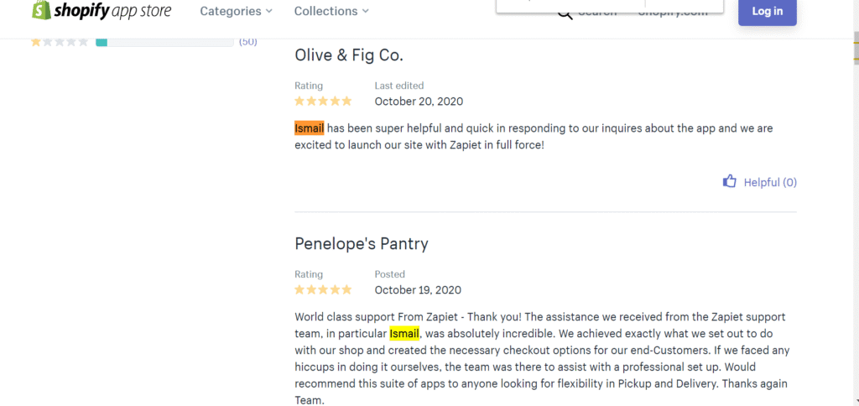Click the 1-star rating progress bar

coord(164,42)
